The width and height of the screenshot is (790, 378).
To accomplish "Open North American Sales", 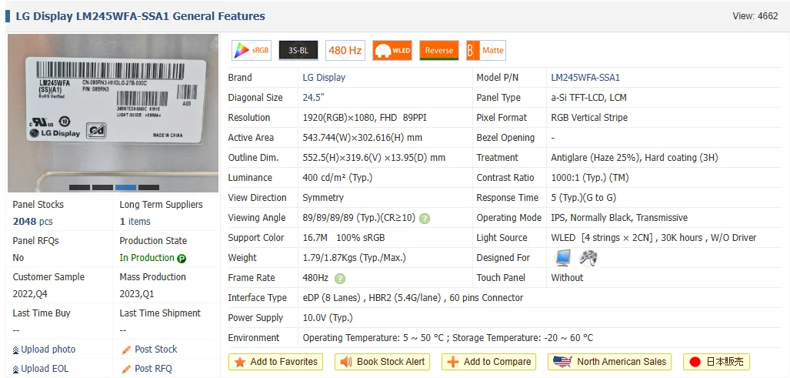I will (x=610, y=362).
